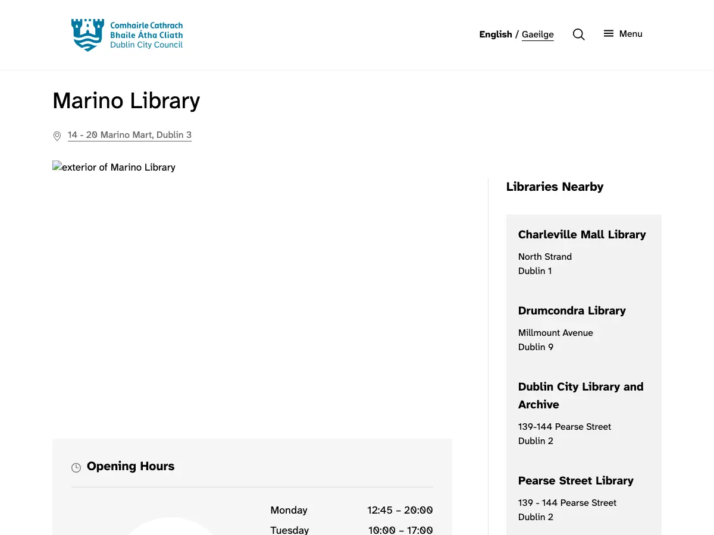
Task: Open Pearse Street Library nearby link
Action: pyautogui.click(x=576, y=480)
